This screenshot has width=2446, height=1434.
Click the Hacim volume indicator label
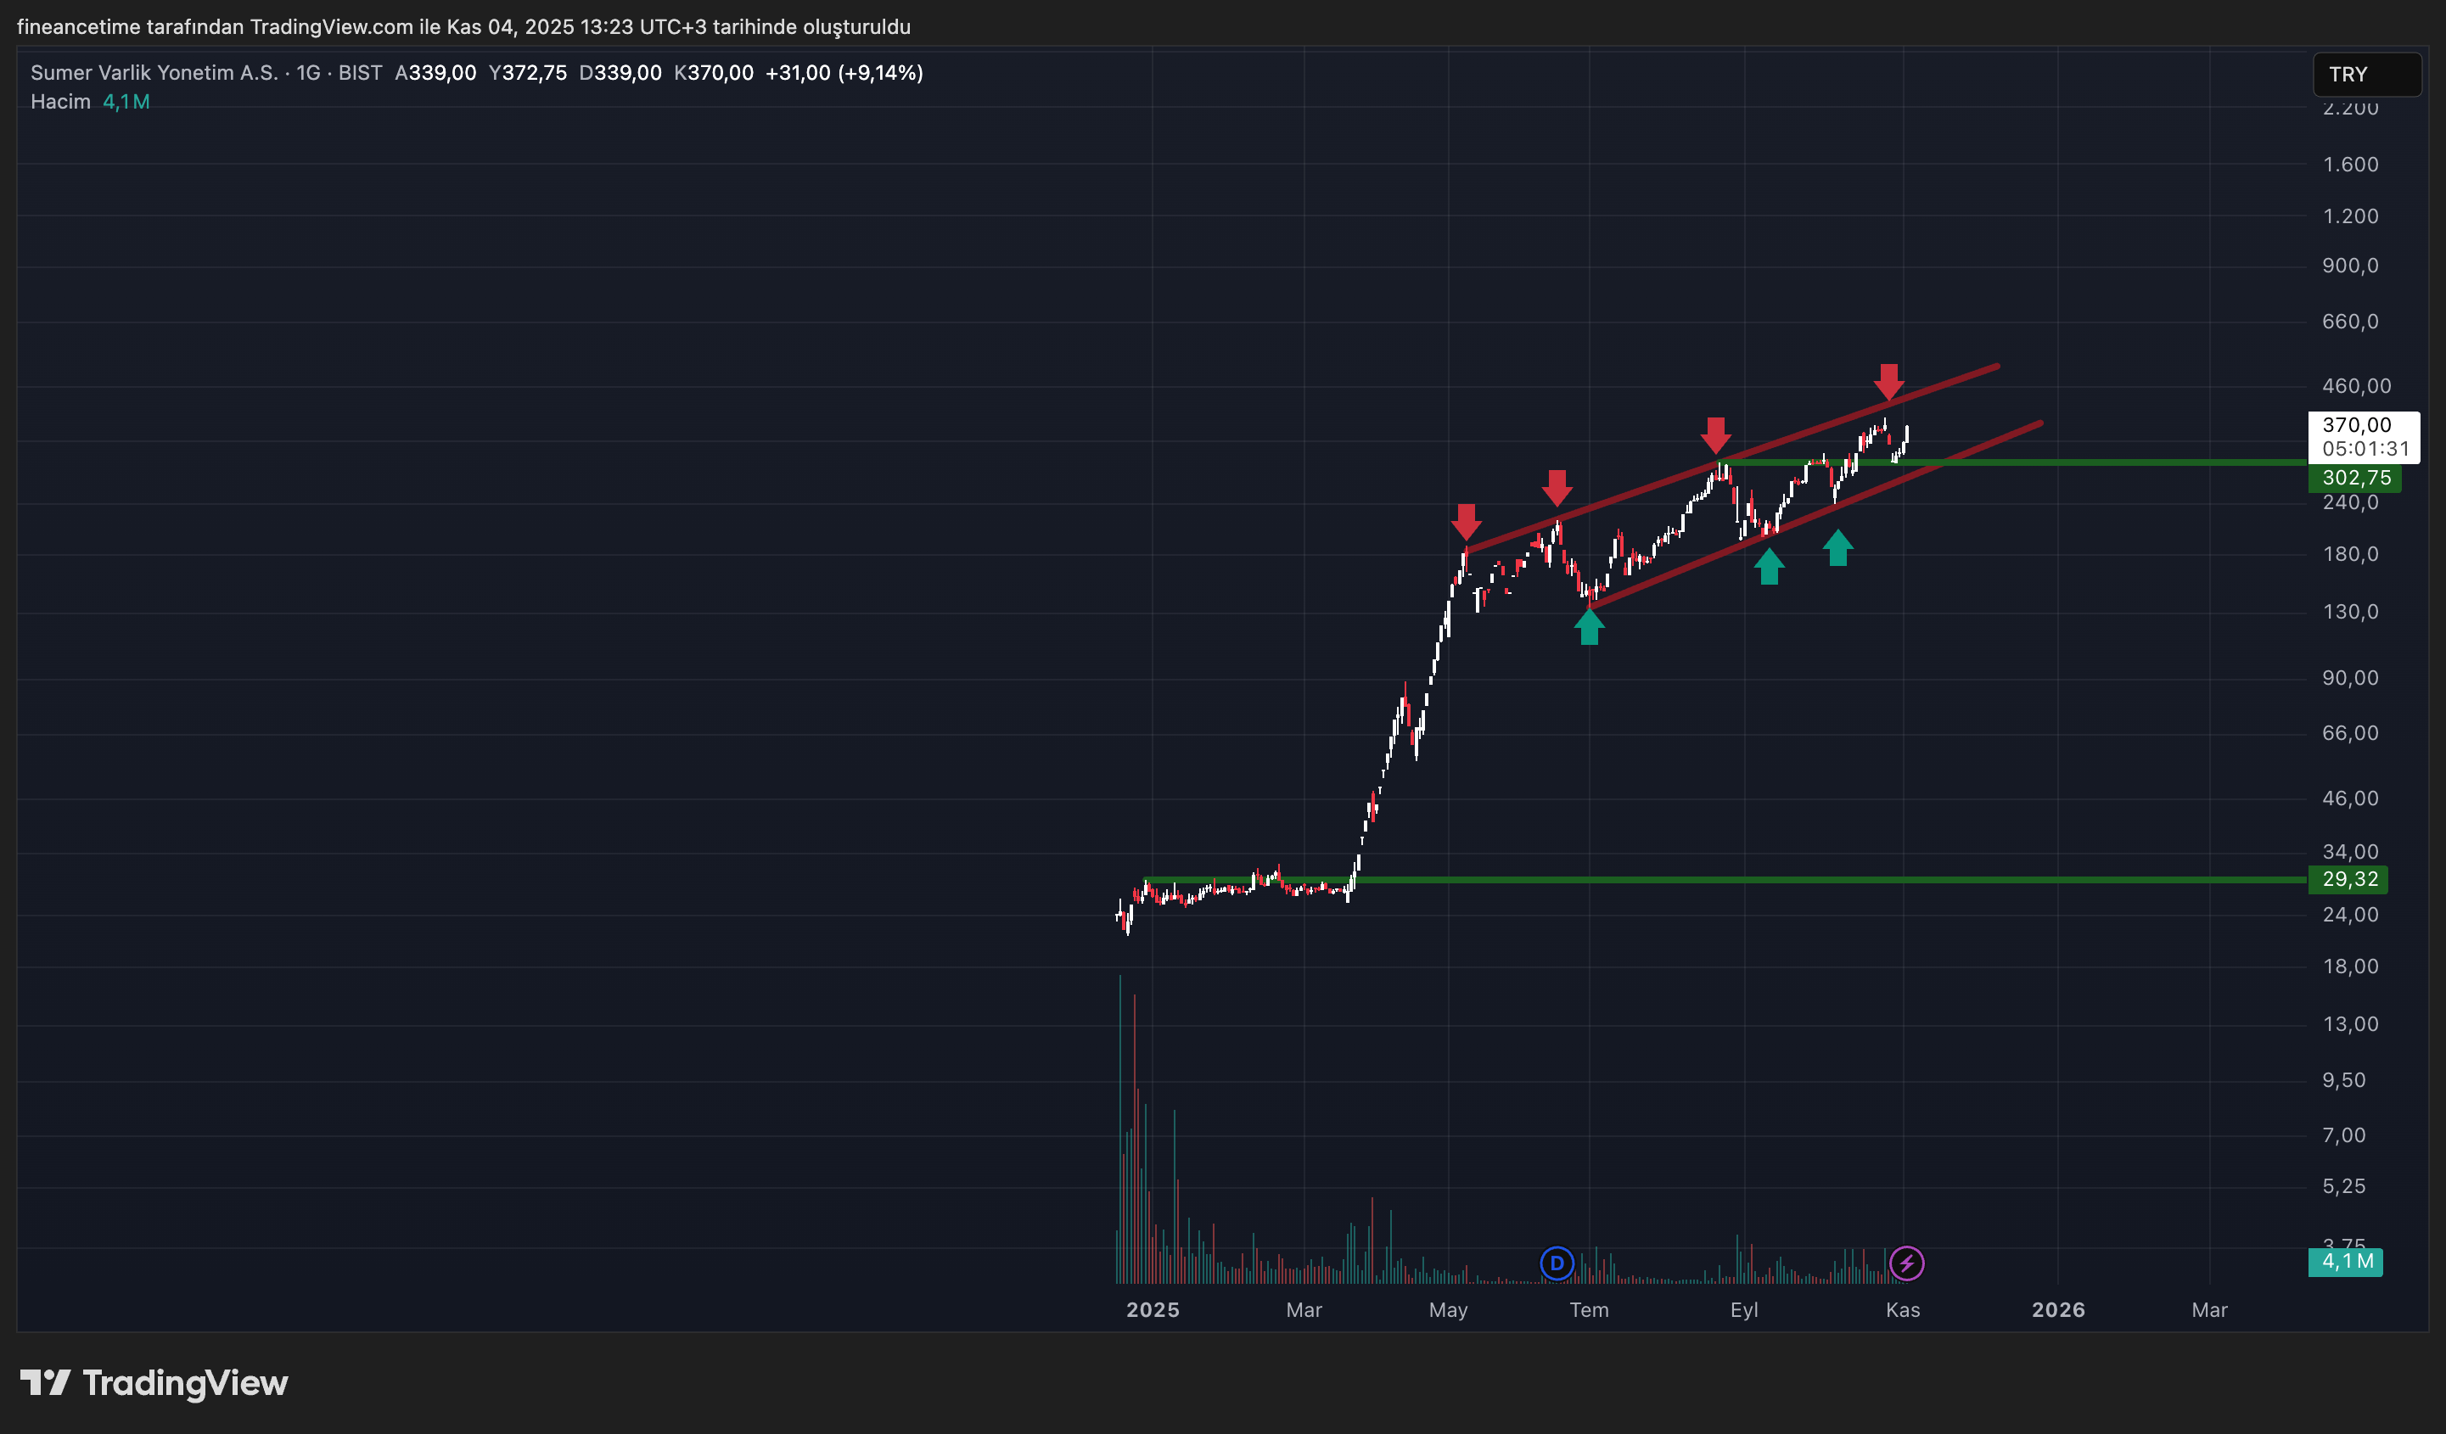(x=60, y=102)
